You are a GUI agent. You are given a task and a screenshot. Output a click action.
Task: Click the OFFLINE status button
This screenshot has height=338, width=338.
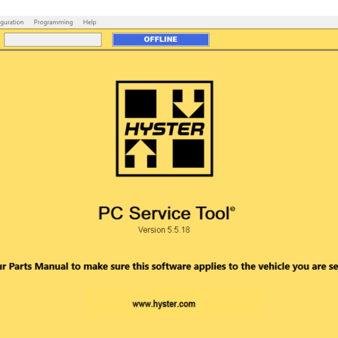161,39
